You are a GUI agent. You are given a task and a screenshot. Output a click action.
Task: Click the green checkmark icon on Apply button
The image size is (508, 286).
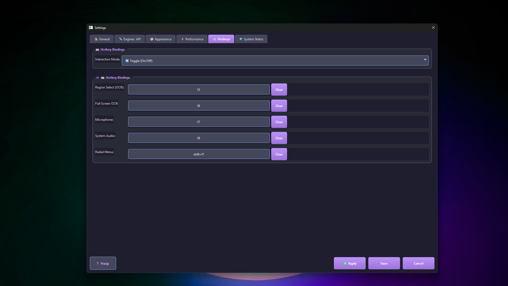tap(345, 263)
